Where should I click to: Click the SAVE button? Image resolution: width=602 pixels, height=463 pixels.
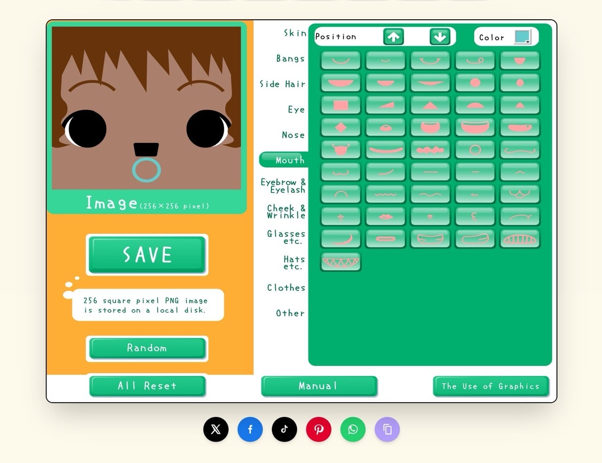click(x=147, y=255)
